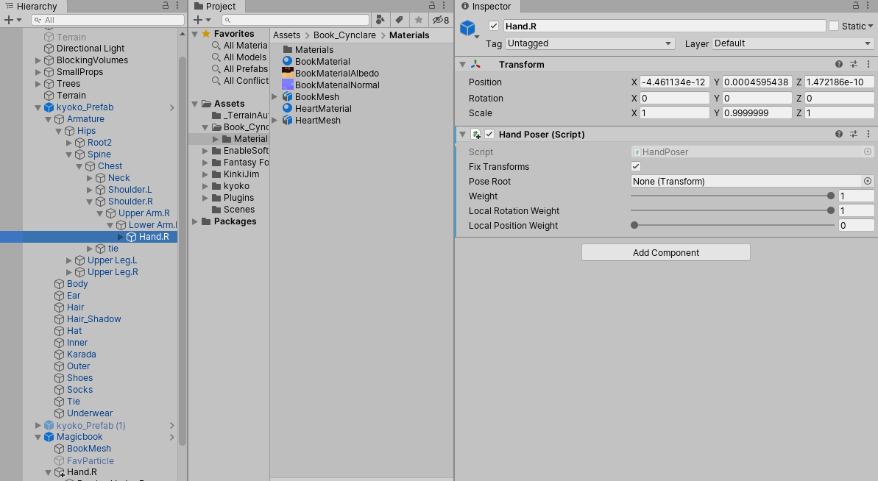Click Position X value field
The image size is (878, 481).
click(x=675, y=82)
